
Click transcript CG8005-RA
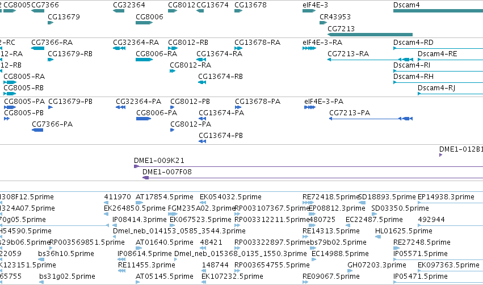pyautogui.click(x=24, y=77)
